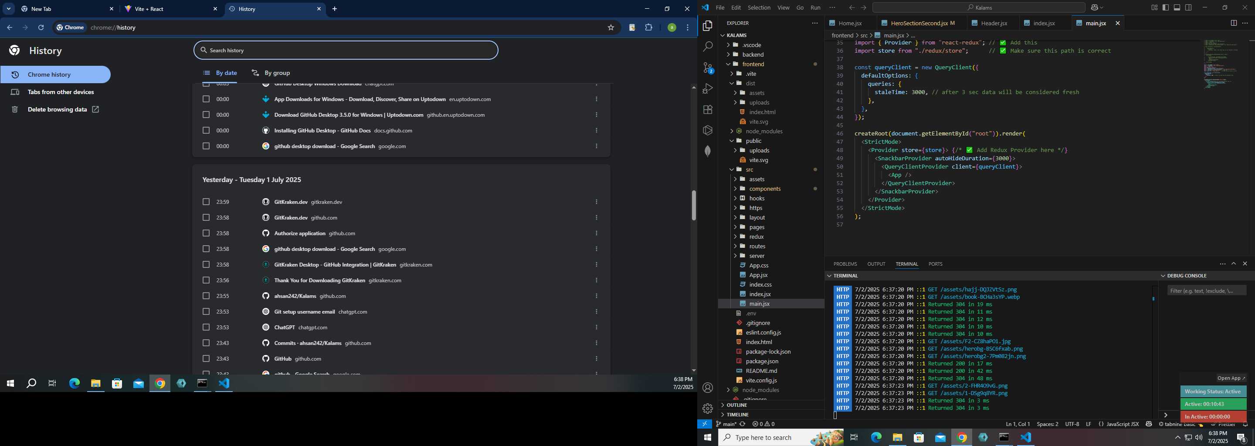Open the Extensions view in VS Code
This screenshot has height=446, width=1255.
pos(707,110)
